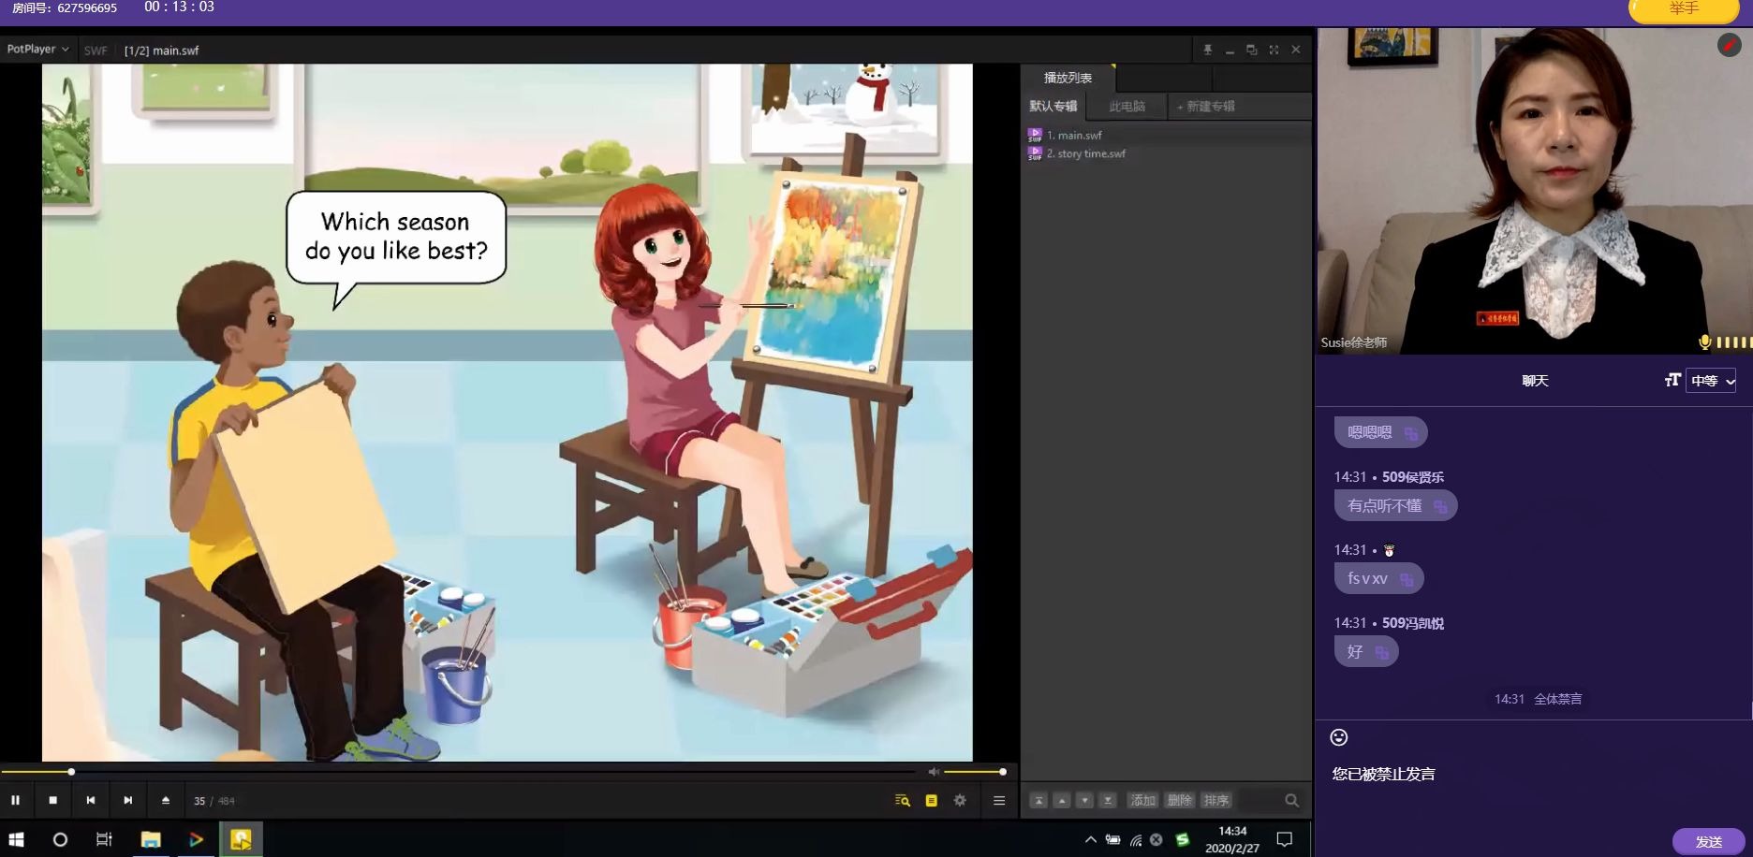This screenshot has width=1753, height=857.
Task: Toggle PotPlayer fullscreen mode icon
Action: 1274,50
